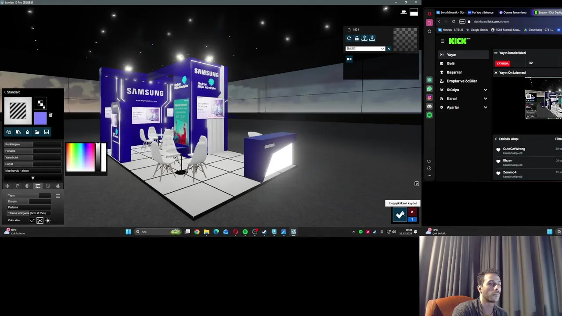The height and width of the screenshot is (316, 562).
Task: Click the eyedropper beside BASE dropdown
Action: point(389,49)
